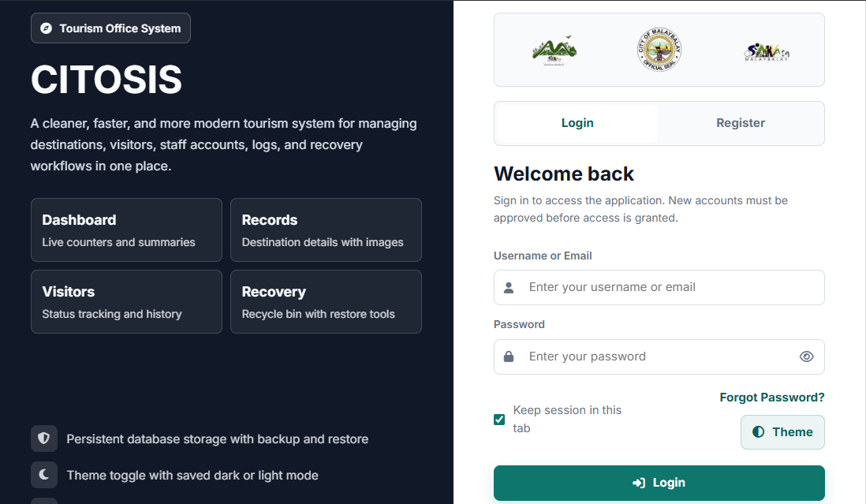Uncheck Keep session in this tab checkbox
The width and height of the screenshot is (866, 504).
tap(499, 420)
